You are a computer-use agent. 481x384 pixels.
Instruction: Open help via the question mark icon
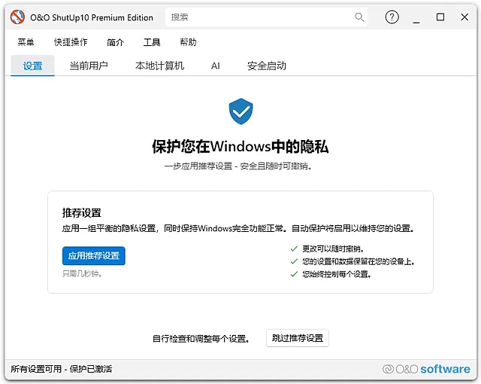[x=392, y=17]
